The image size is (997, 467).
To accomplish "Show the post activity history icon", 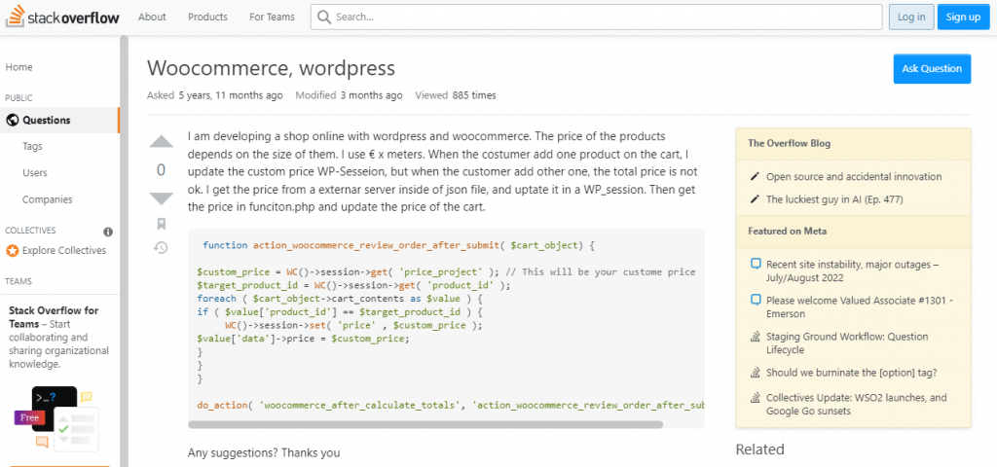I will (162, 247).
